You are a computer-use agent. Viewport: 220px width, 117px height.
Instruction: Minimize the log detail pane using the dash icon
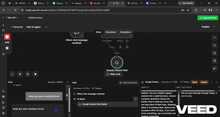(212, 82)
